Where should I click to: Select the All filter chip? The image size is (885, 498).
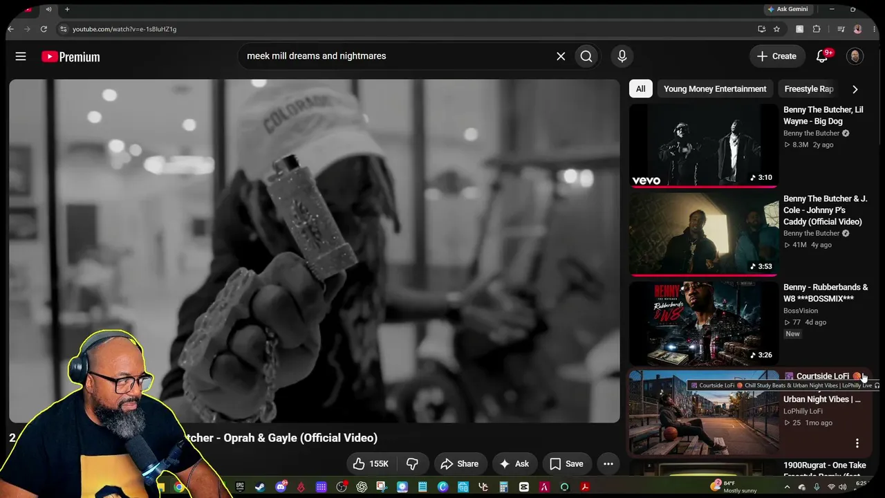[x=641, y=89]
